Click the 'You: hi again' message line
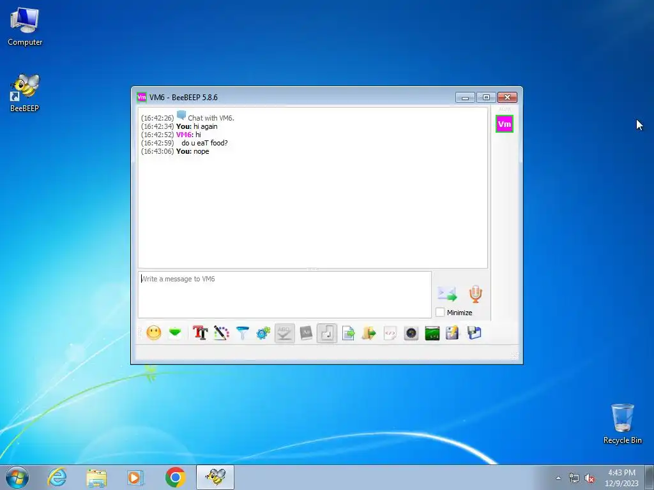This screenshot has width=654, height=490. tap(197, 126)
